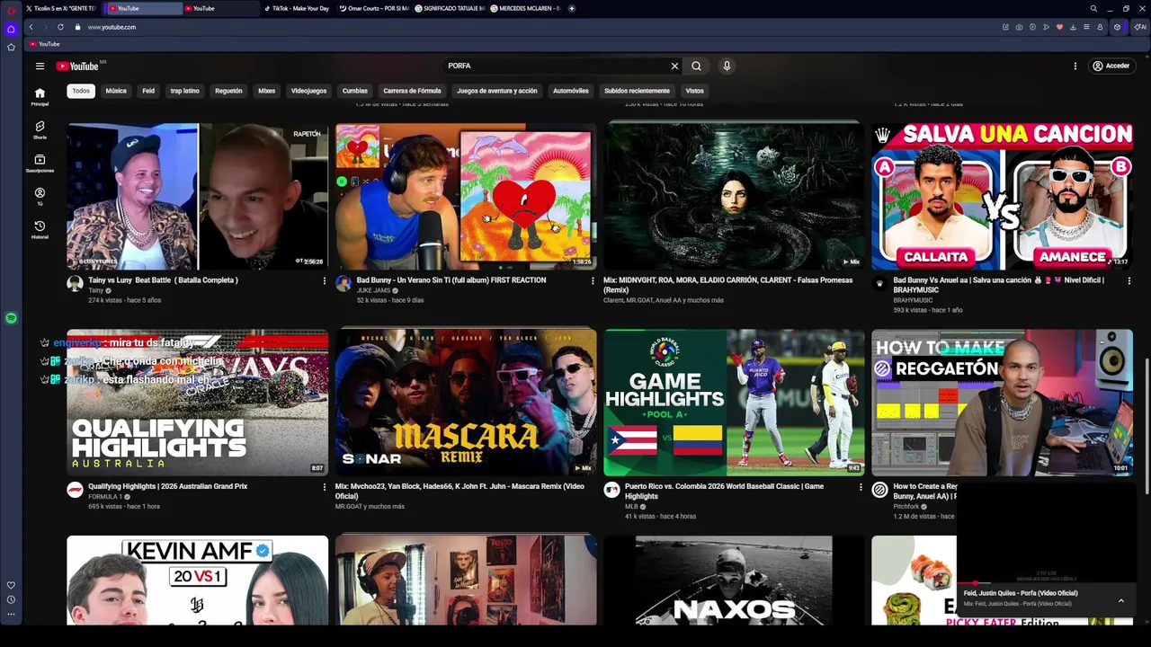Select the Música filter chip
1151x647 pixels.
pos(116,91)
